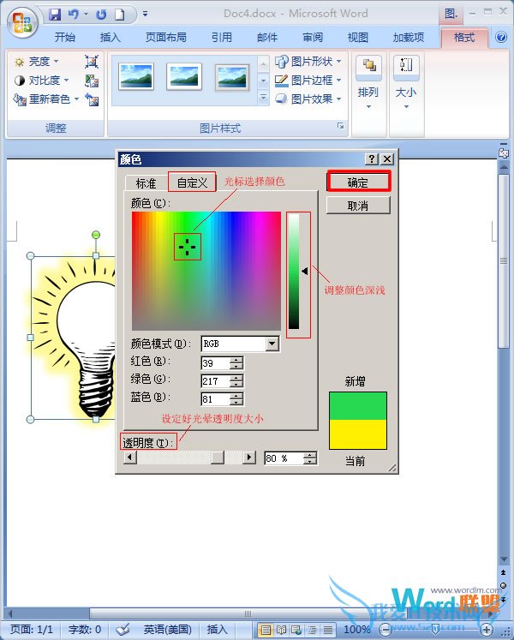Viewport: 514px width, 640px height.
Task: Click the color dialog help button
Action: (x=371, y=159)
